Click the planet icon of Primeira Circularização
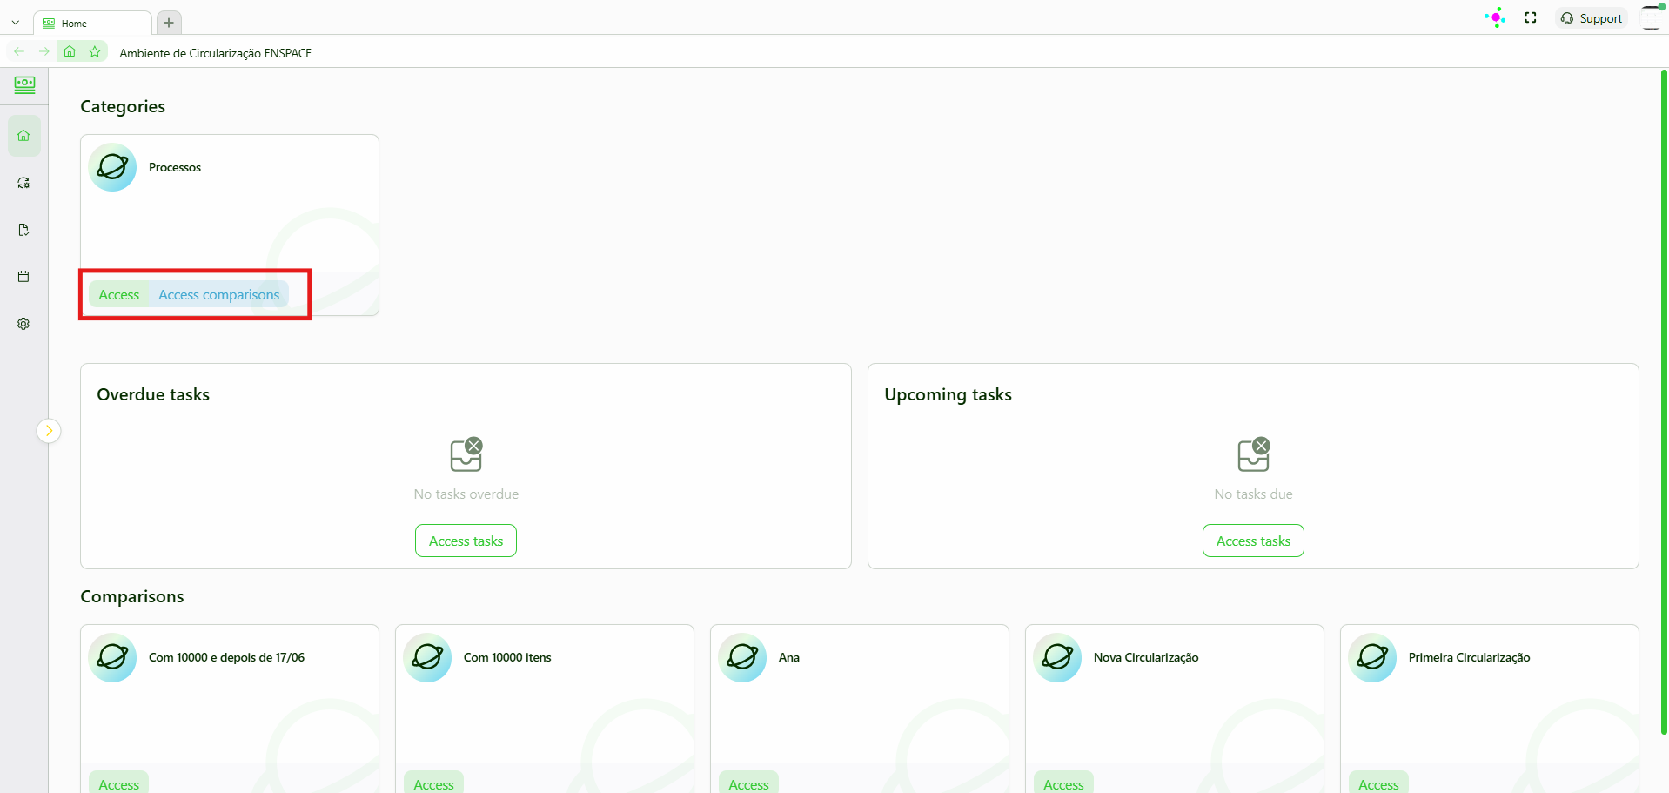 point(1372,657)
